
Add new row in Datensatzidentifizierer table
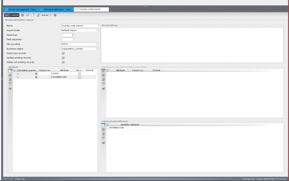103,125
